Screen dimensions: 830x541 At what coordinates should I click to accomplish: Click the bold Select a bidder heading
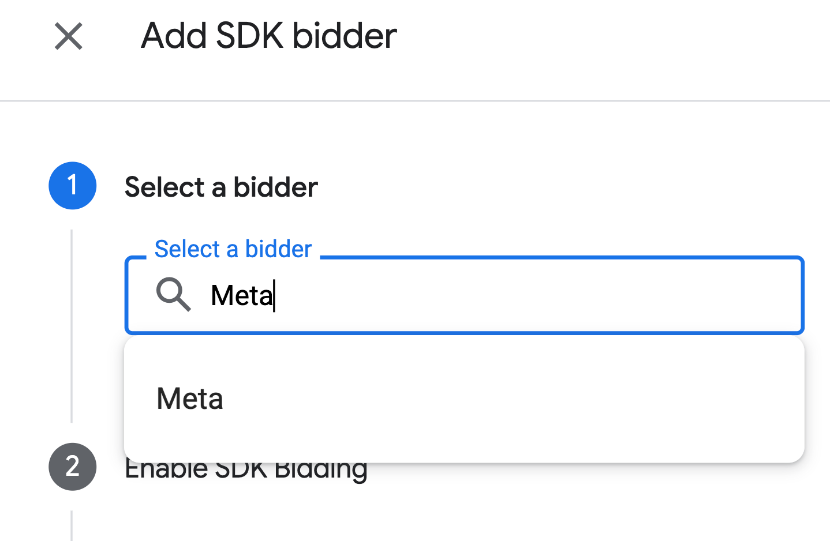point(221,187)
